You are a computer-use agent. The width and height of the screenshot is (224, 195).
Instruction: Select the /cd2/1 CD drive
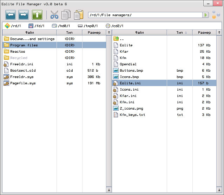coord(114,26)
